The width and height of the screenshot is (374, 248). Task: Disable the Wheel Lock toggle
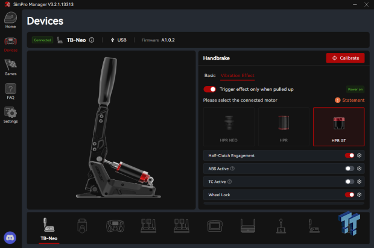[x=349, y=194]
